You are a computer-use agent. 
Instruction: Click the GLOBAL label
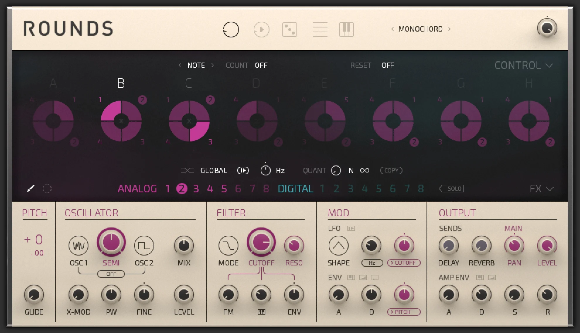214,170
